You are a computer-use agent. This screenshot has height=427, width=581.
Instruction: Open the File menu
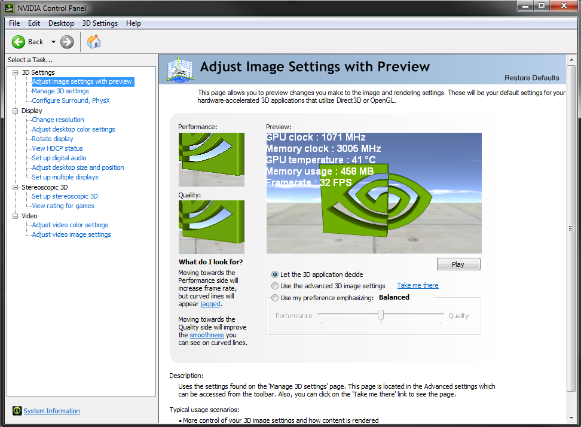tap(14, 23)
